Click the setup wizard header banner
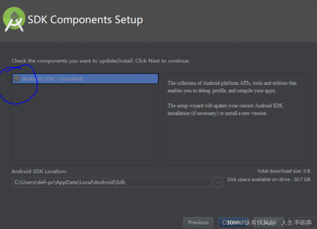This screenshot has height=229, width=317. [x=158, y=20]
